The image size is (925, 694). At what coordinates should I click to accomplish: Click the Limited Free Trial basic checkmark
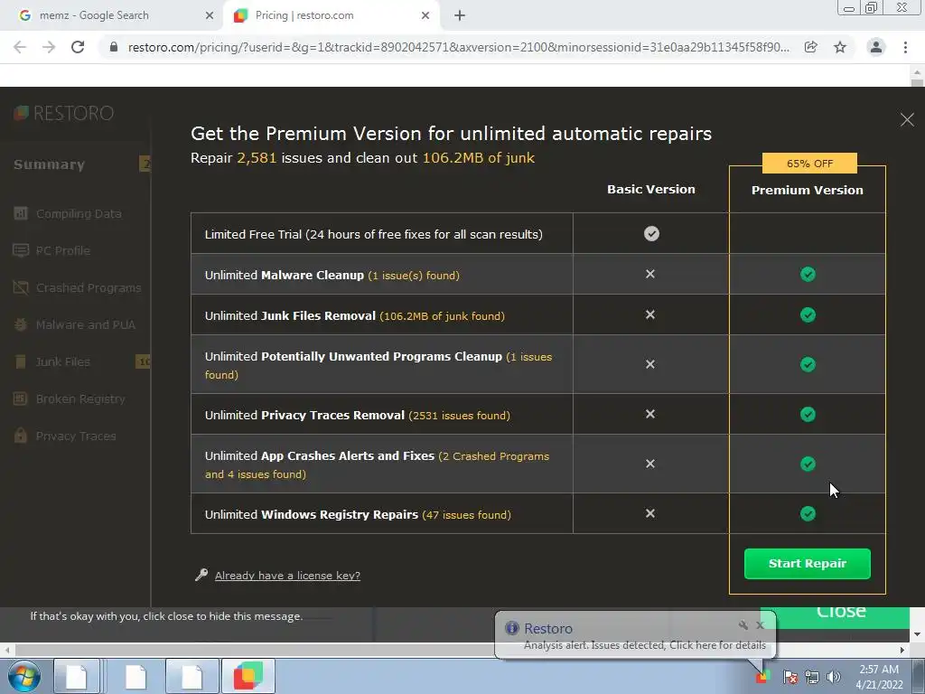[x=651, y=234]
